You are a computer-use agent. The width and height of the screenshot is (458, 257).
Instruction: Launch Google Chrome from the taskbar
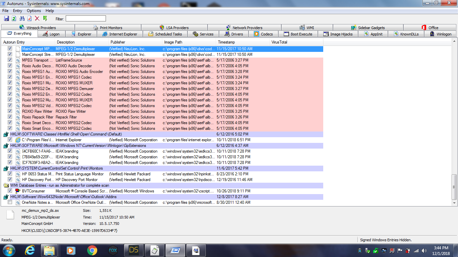92,250
